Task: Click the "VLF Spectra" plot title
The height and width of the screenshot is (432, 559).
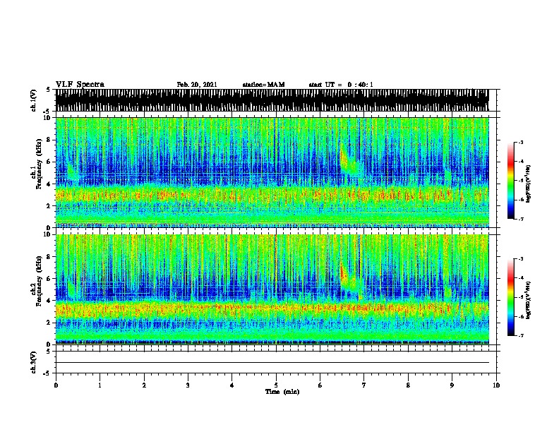Action: [80, 85]
